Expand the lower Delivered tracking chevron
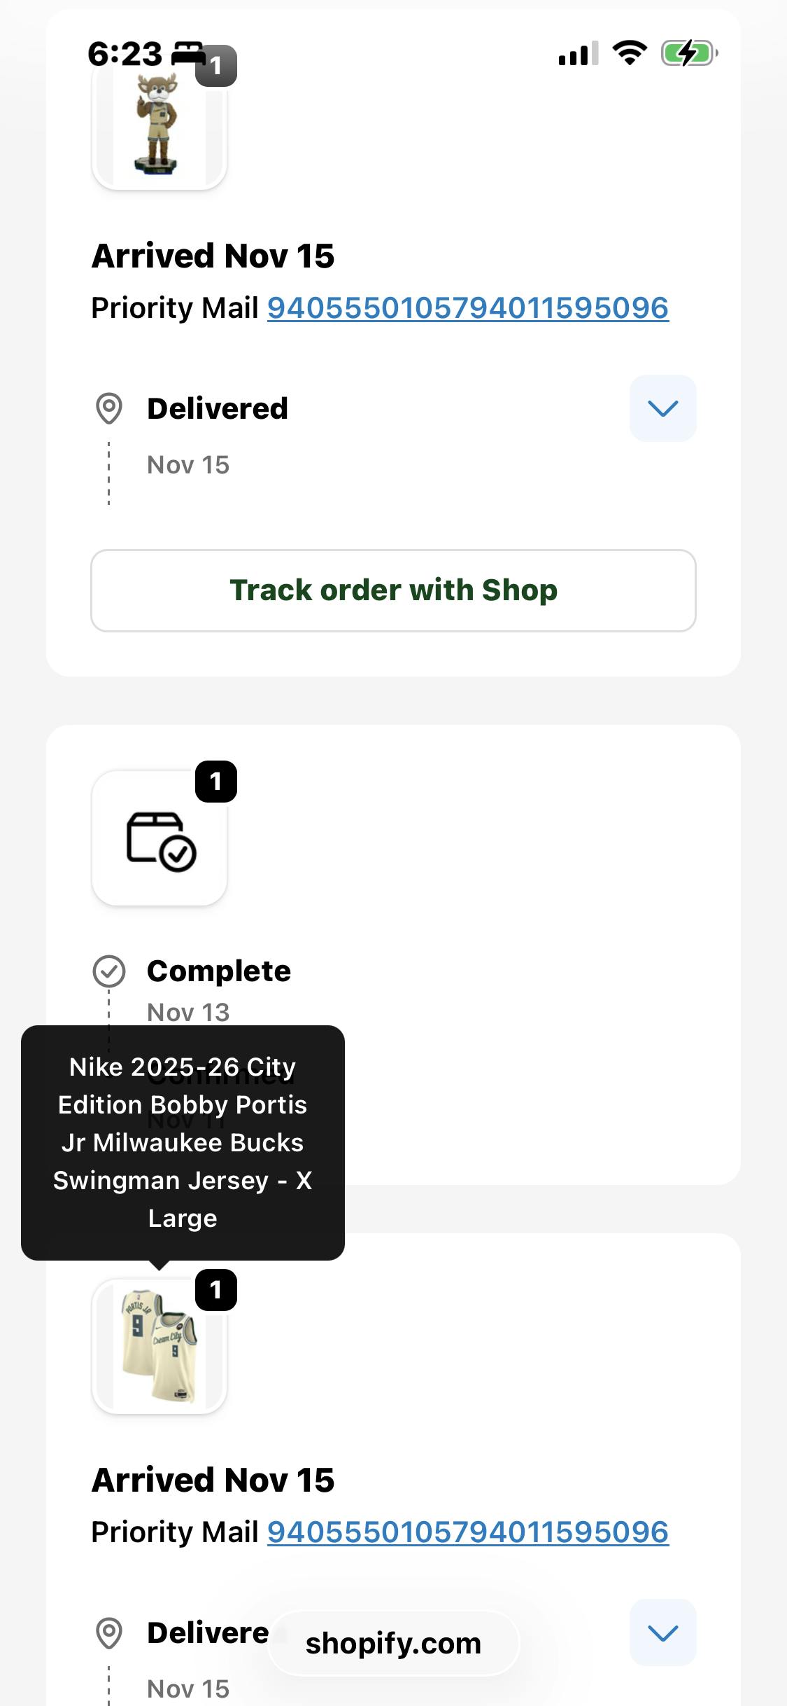The image size is (787, 1706). (x=662, y=1632)
